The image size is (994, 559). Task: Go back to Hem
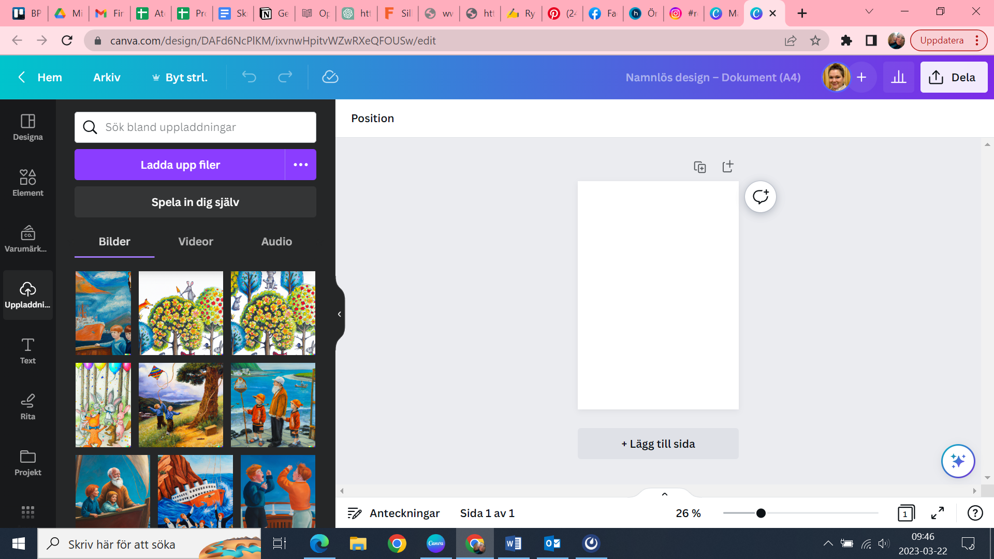click(40, 77)
